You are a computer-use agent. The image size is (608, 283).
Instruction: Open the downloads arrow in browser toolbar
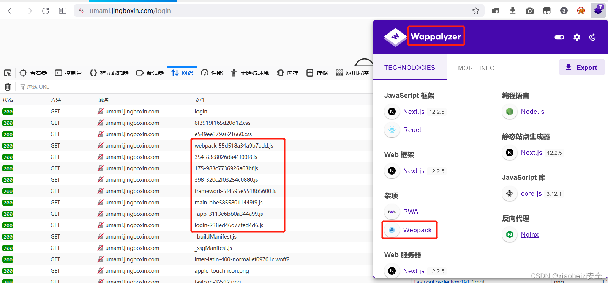pos(513,11)
